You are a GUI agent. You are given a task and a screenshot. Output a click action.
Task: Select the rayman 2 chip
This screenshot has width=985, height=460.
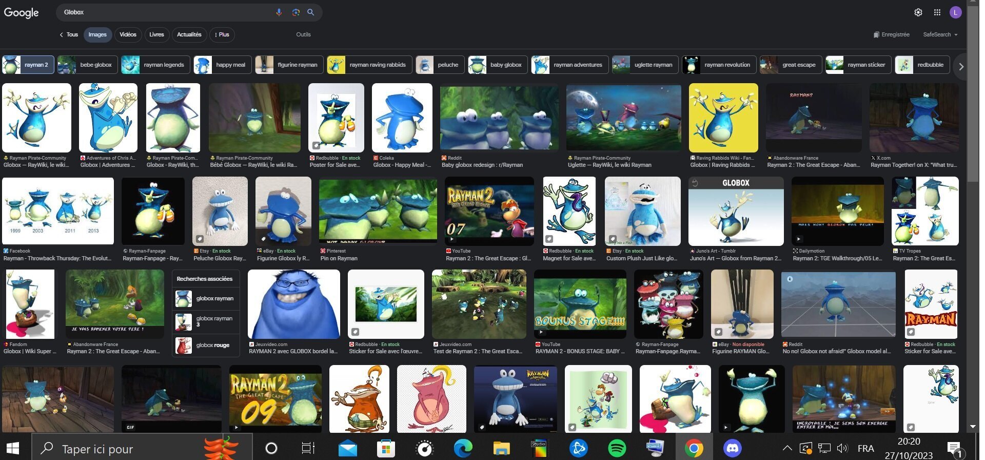click(x=28, y=65)
